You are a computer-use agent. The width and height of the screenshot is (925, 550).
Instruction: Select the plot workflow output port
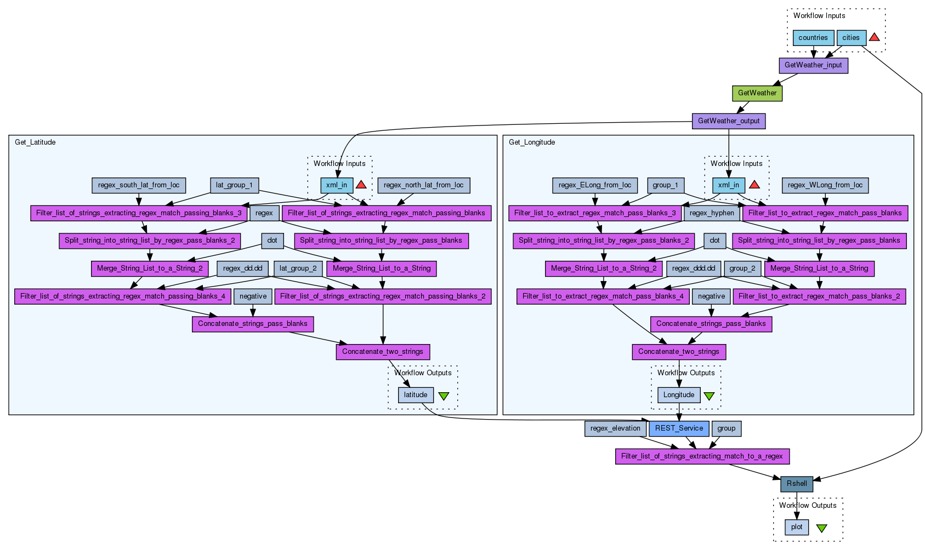point(796,527)
